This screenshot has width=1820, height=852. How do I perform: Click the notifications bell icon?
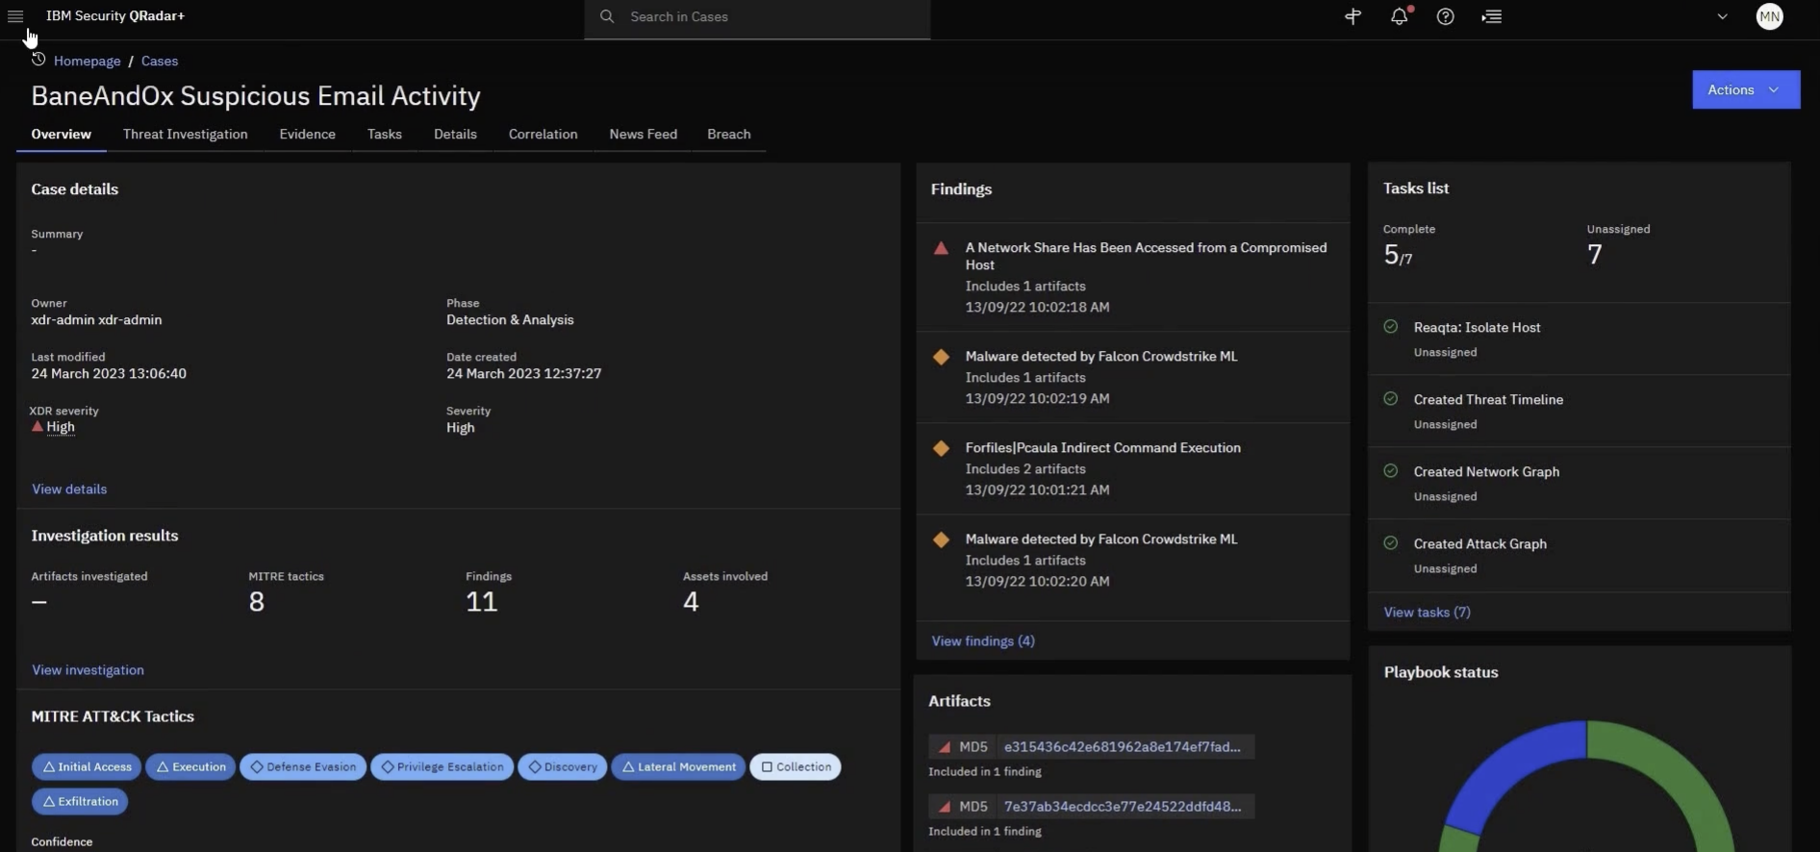[x=1399, y=16]
